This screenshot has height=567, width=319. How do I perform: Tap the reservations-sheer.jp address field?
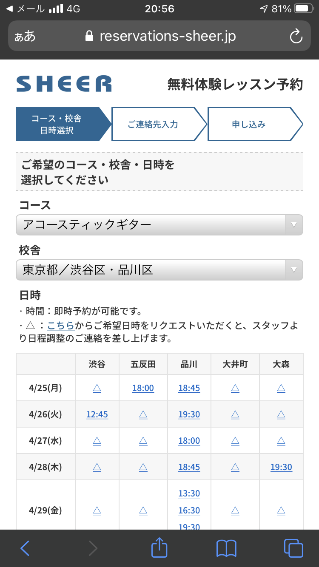click(x=159, y=36)
